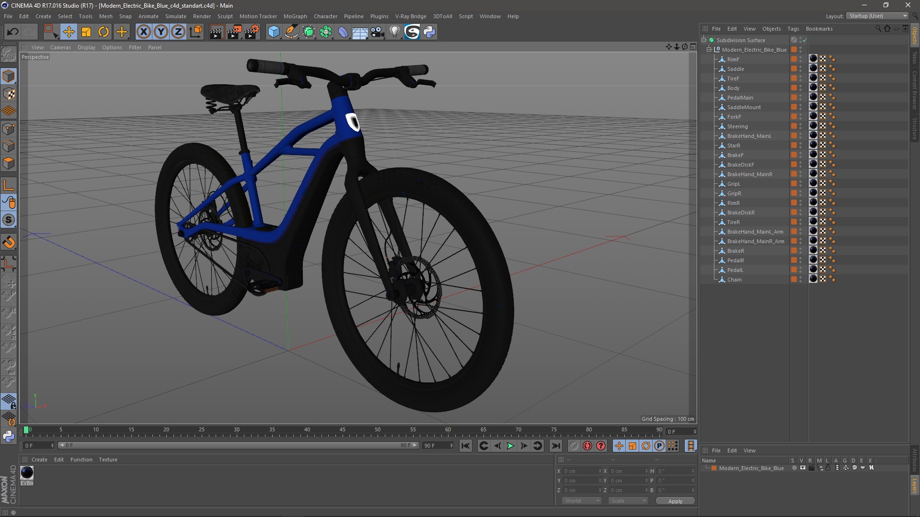Screen dimensions: 920x517
Task: Click material tag sphere on RimF row
Action: tap(813, 59)
